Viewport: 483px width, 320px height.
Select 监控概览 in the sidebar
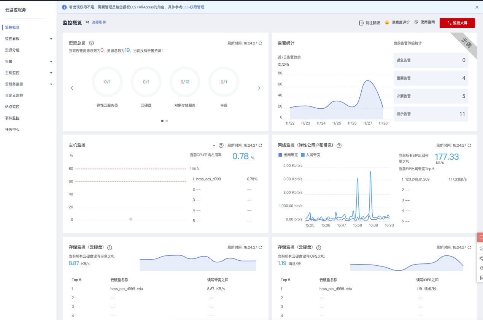(12, 27)
